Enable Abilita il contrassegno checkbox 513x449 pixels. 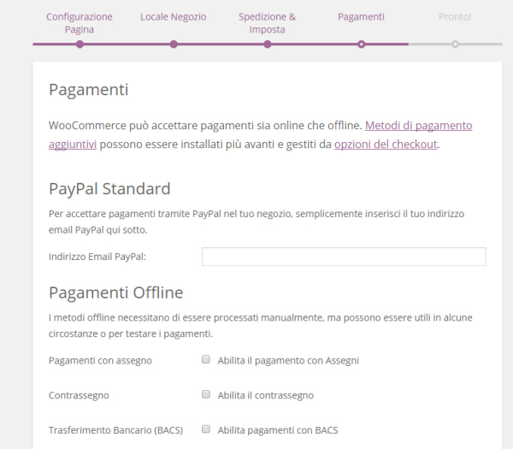(x=206, y=394)
